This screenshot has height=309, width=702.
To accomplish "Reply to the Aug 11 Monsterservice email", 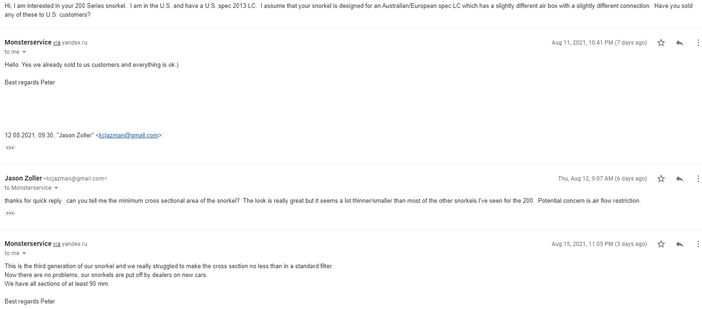I will tap(680, 43).
